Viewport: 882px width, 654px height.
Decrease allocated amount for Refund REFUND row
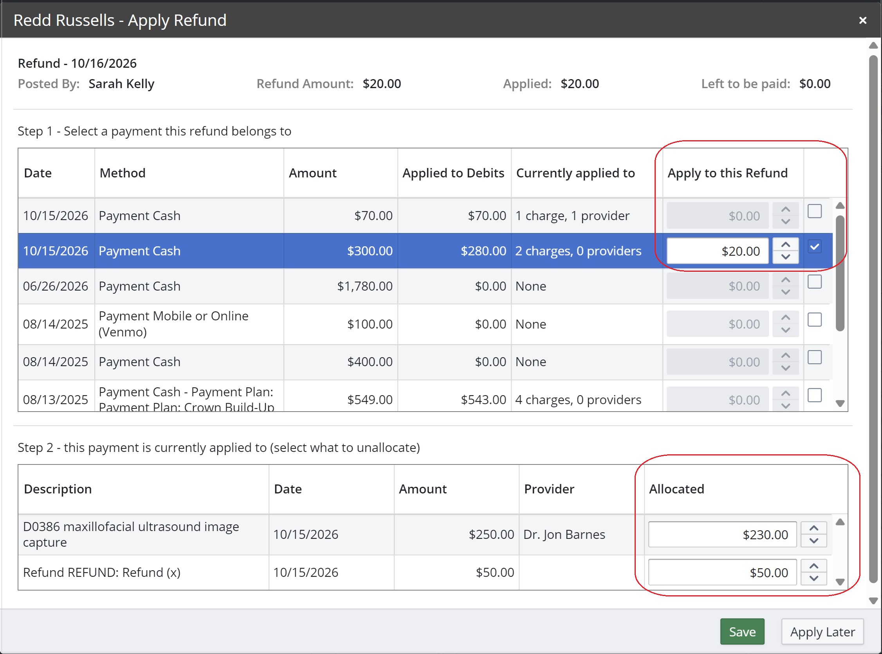[813, 578]
